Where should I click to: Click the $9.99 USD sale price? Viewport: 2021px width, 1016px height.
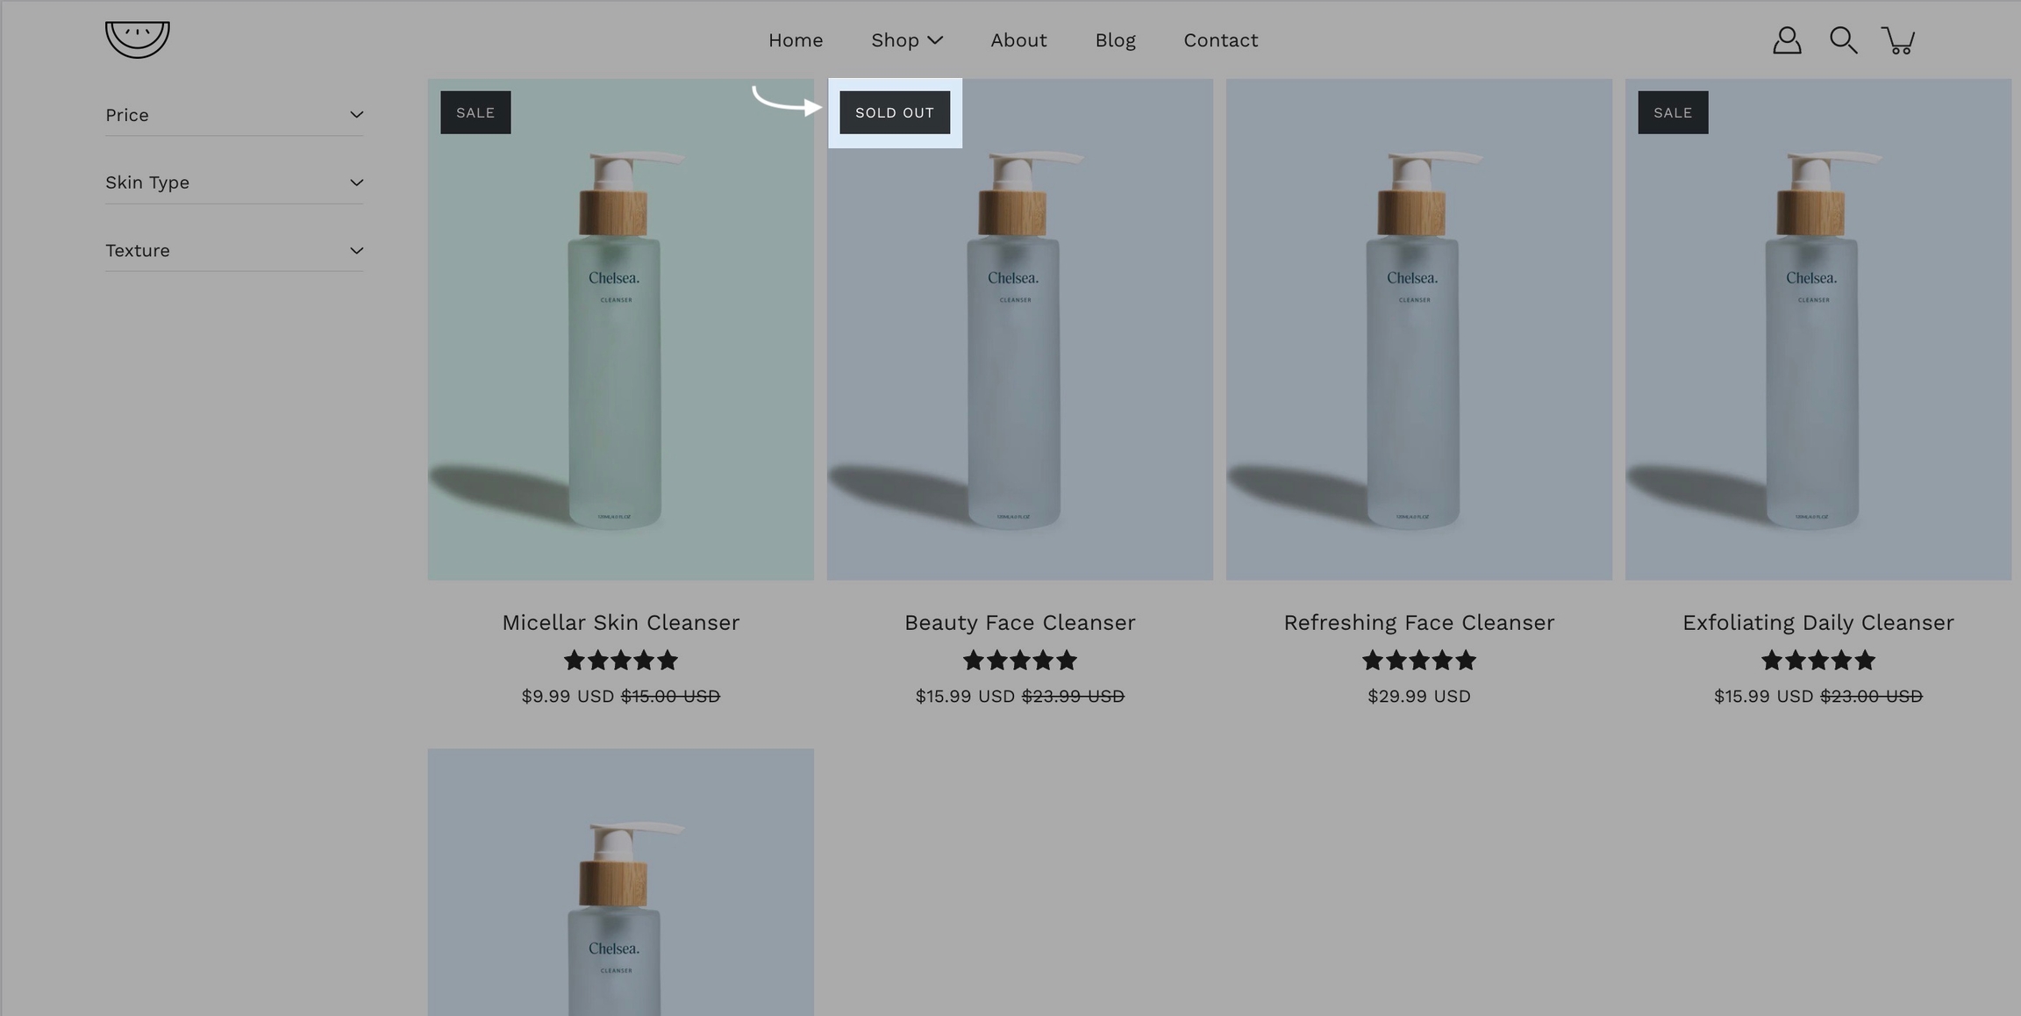click(x=568, y=696)
